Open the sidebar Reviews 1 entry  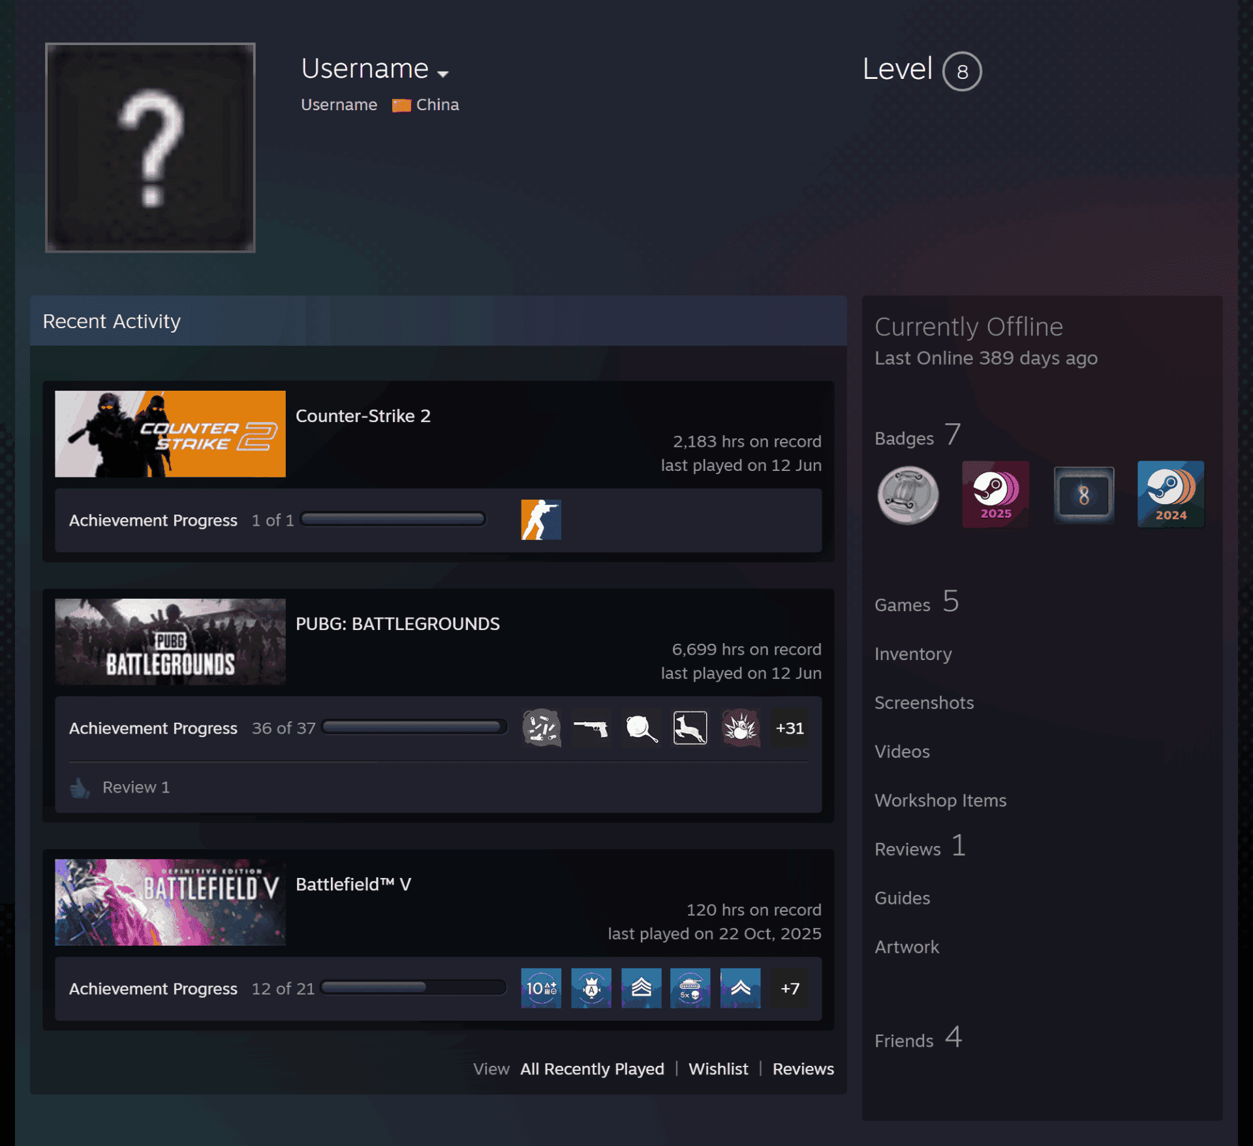tap(920, 847)
